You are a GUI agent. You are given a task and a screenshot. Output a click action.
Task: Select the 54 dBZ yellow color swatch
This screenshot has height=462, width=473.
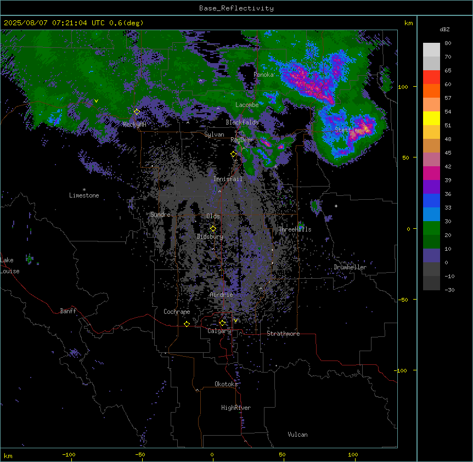(x=431, y=118)
